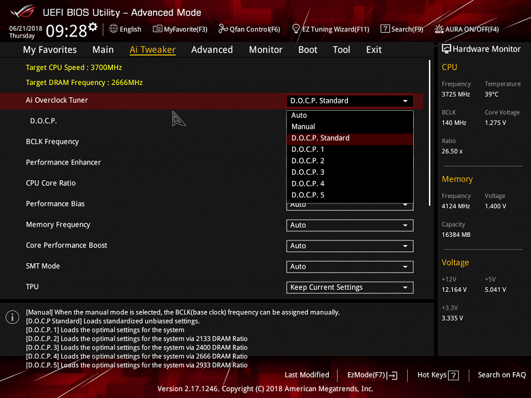Click the settings gear next to the clock
The width and height of the screenshot is (531, 398).
tap(93, 27)
